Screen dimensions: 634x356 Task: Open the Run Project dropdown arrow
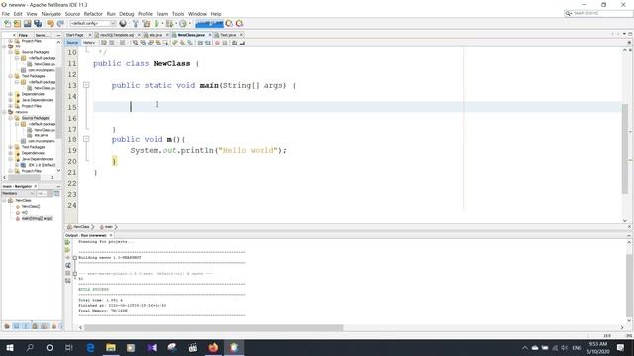(x=162, y=24)
